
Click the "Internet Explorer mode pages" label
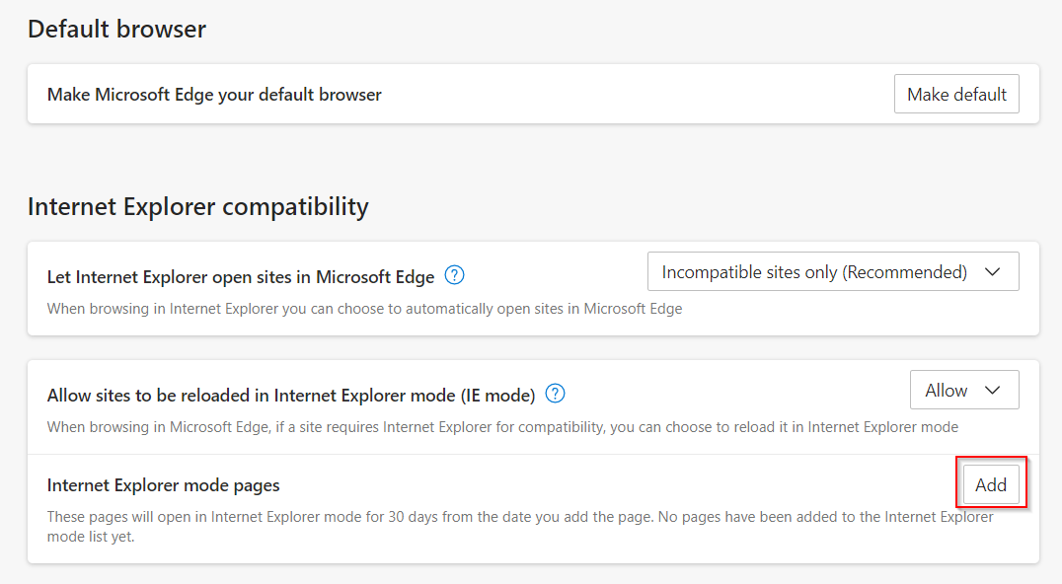point(163,485)
